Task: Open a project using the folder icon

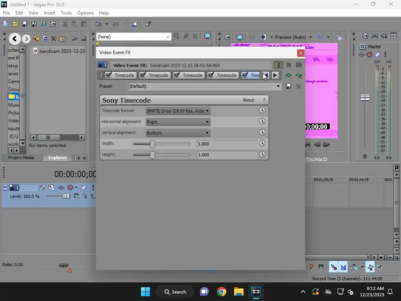Action: (x=15, y=24)
